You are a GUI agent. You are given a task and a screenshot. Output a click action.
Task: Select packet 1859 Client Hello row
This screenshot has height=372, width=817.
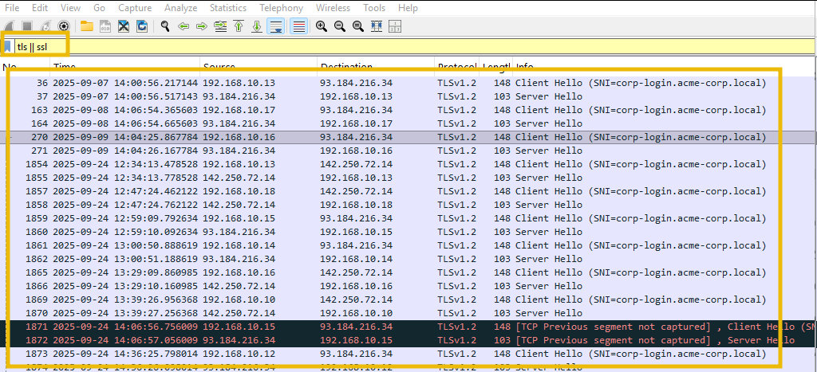pos(408,218)
